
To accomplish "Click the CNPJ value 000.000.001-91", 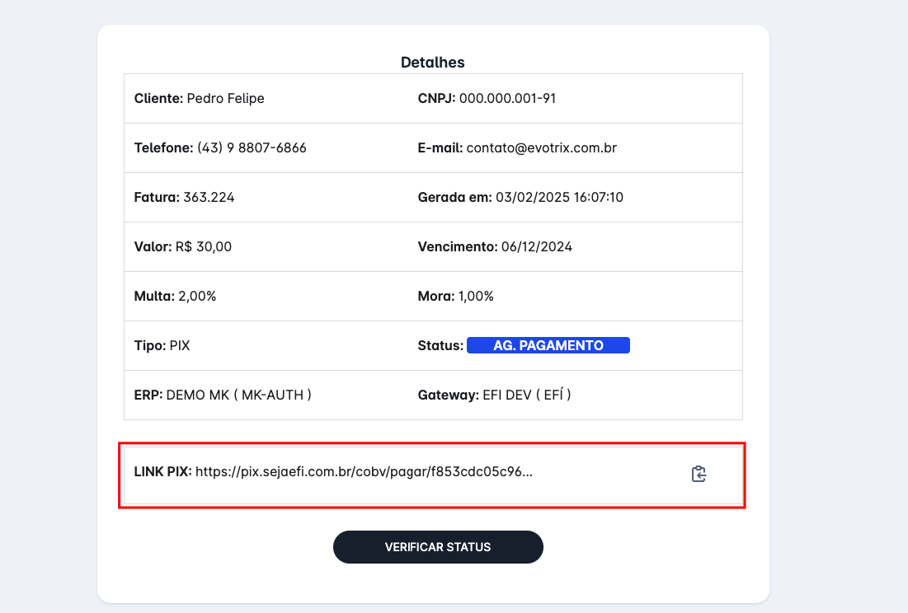I will pos(507,99).
